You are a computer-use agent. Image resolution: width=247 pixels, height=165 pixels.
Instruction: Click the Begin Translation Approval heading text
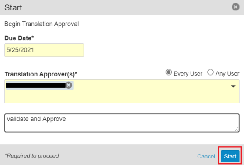click(42, 24)
